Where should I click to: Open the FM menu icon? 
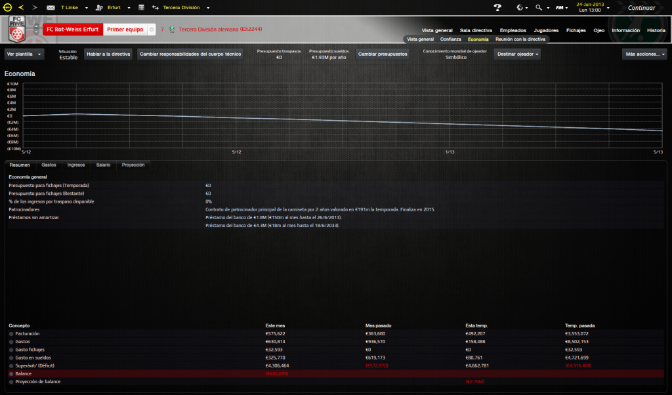559,8
